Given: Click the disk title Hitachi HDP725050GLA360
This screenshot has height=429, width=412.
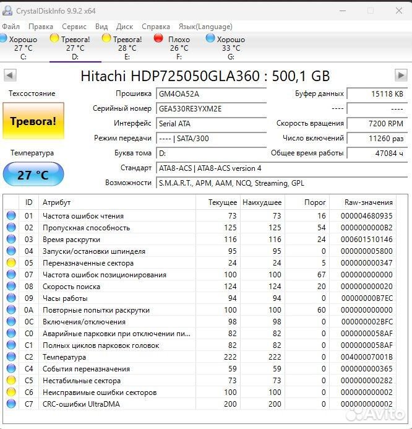Looking at the screenshot, I should click(x=205, y=76).
